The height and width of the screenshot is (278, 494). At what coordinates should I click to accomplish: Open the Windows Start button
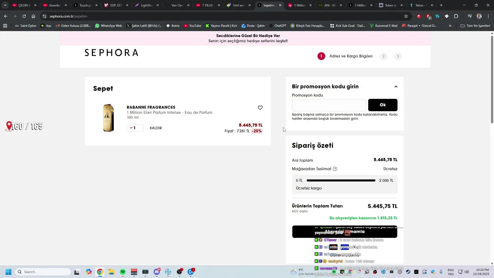[x=8, y=272]
